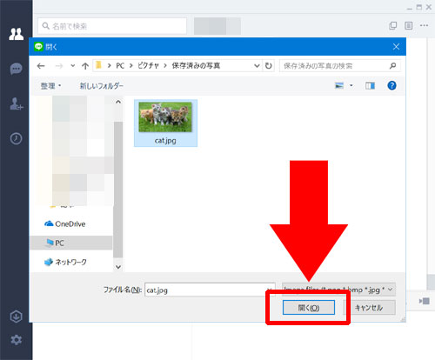
Task: Toggle the preview pane icon
Action: pos(370,85)
